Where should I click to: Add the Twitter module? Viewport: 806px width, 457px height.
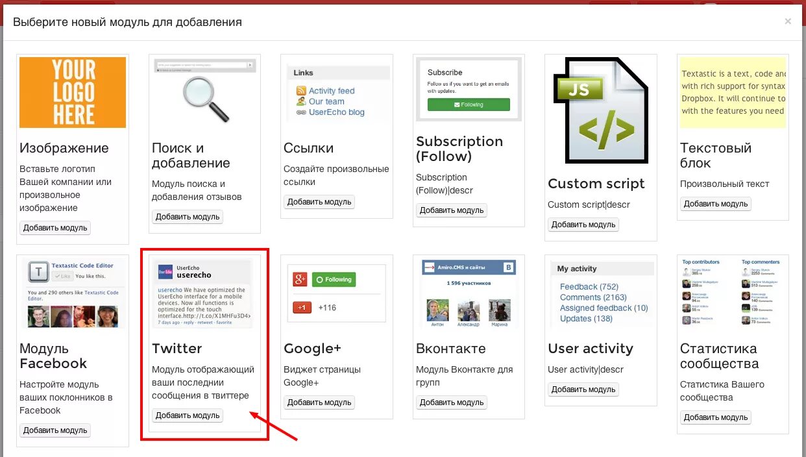point(188,415)
